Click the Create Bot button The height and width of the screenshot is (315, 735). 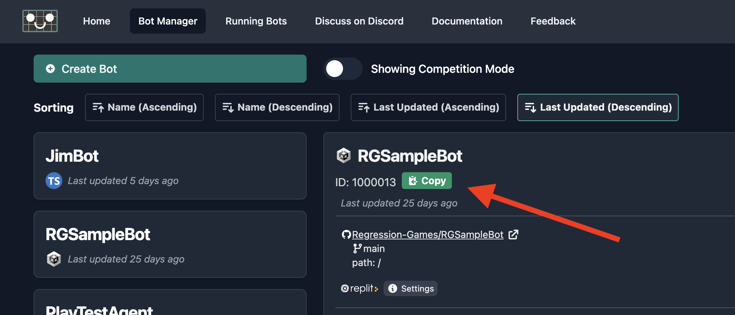170,69
